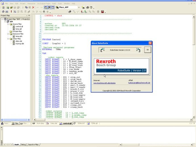Collapse the JEN project node

5,22
